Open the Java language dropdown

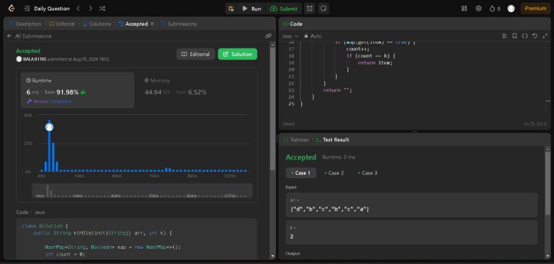pyautogui.click(x=290, y=36)
